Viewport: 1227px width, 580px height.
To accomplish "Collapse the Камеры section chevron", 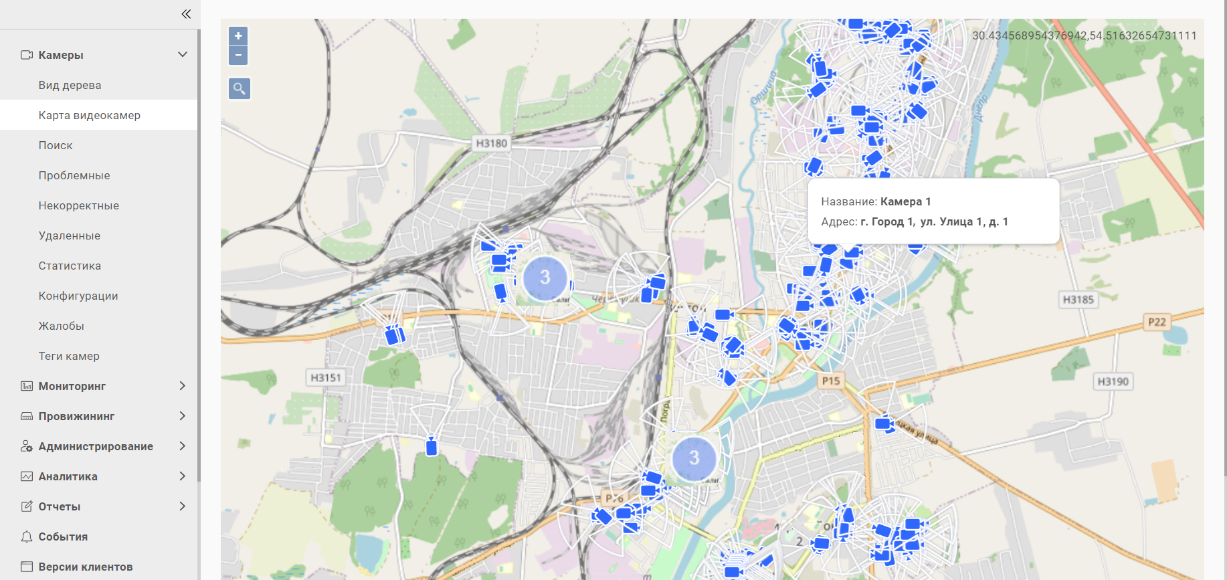I will coord(183,55).
